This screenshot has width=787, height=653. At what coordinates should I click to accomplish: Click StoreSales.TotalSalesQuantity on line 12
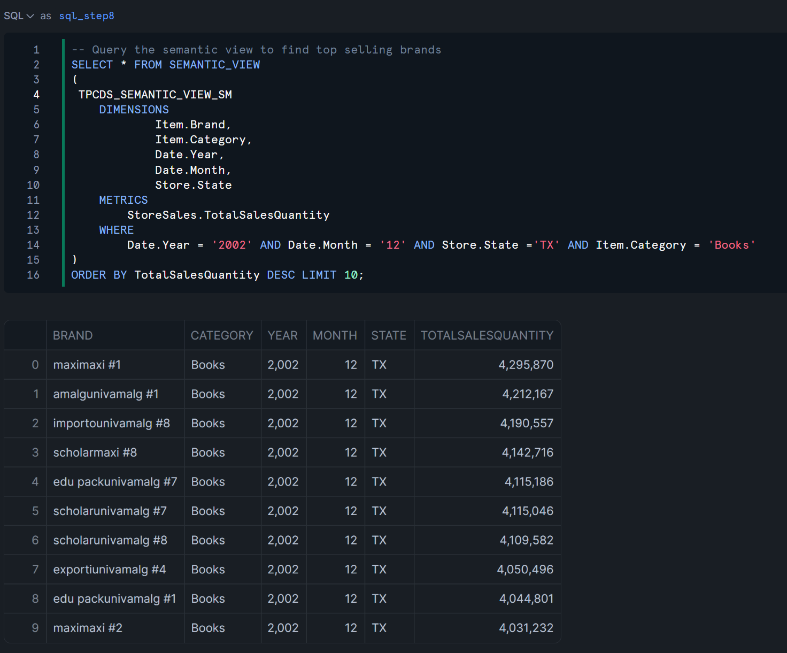pyautogui.click(x=228, y=215)
